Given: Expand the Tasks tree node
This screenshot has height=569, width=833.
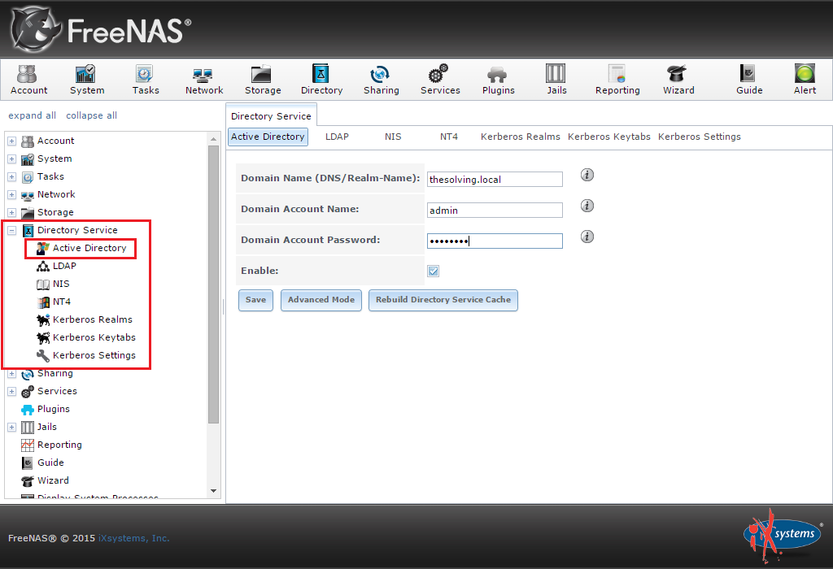Looking at the screenshot, I should pos(11,176).
